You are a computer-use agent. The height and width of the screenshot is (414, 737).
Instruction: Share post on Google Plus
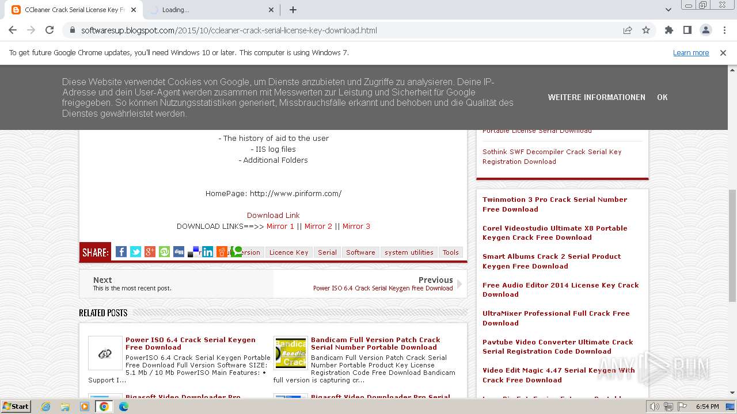click(150, 252)
